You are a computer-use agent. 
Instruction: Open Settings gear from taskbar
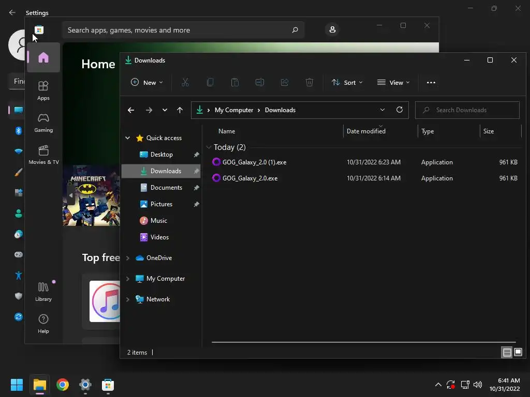tap(85, 385)
